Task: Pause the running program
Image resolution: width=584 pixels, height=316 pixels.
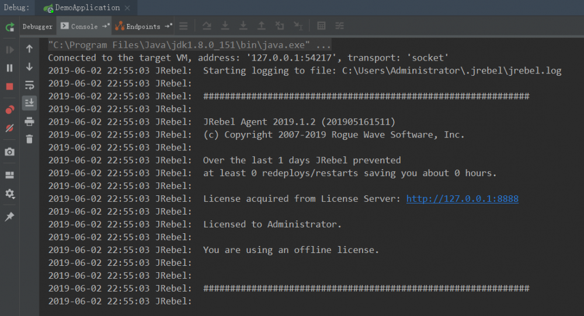Action: (x=9, y=68)
